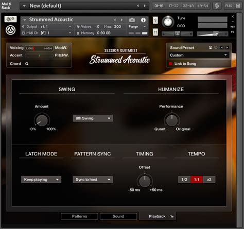Viewport: 244px width, 229px height.
Task: Click the Swing Amount knob
Action: [x=42, y=120]
